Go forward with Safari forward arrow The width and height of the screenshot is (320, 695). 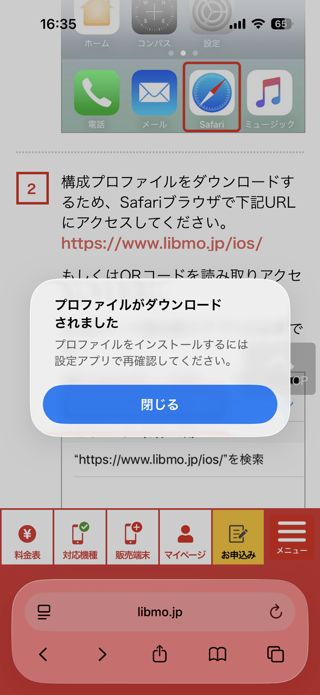pyautogui.click(x=102, y=655)
